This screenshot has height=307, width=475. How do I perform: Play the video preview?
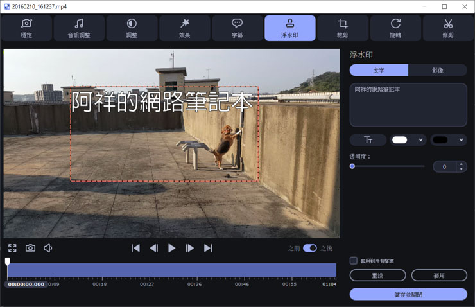tap(171, 248)
